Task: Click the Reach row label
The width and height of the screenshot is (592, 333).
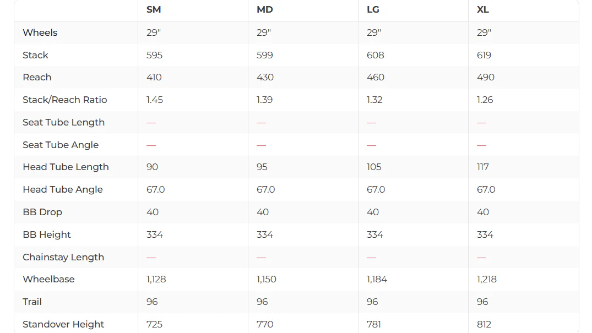Action: click(x=37, y=77)
